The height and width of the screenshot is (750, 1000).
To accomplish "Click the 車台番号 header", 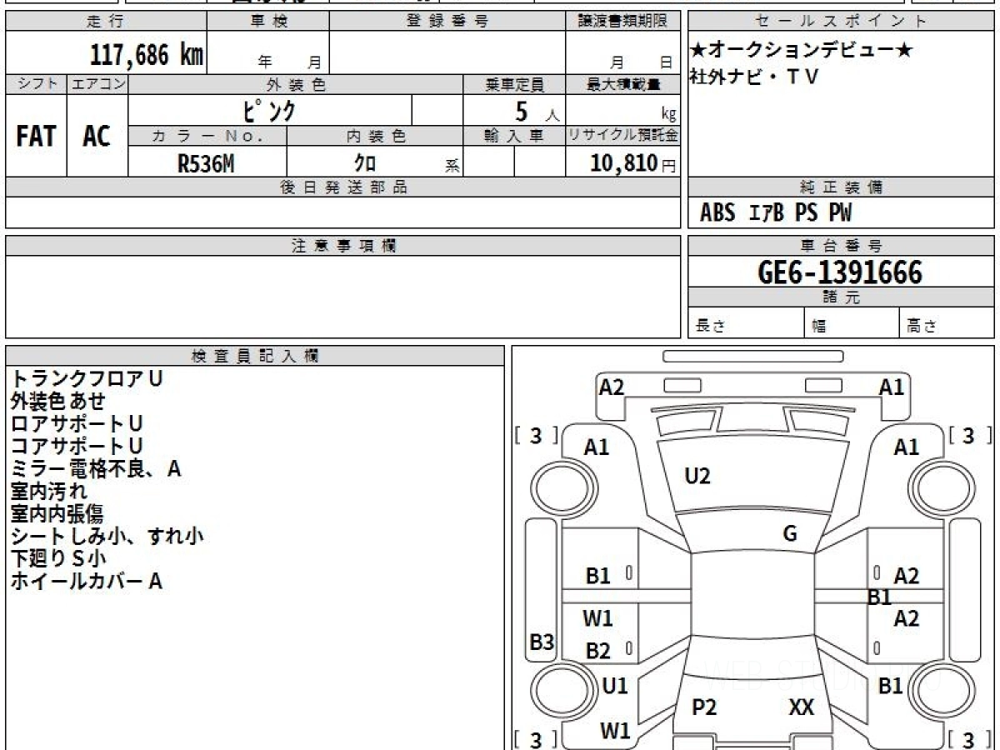I will [841, 246].
